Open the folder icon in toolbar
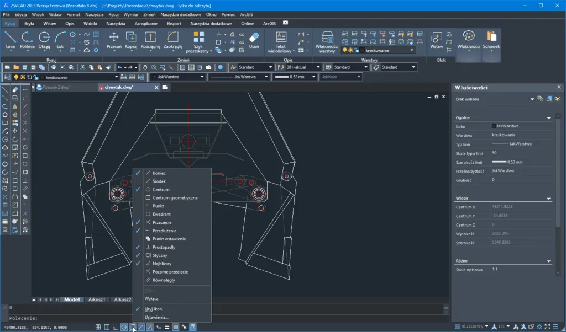Viewport: 566px width, 332px height. coord(16,67)
